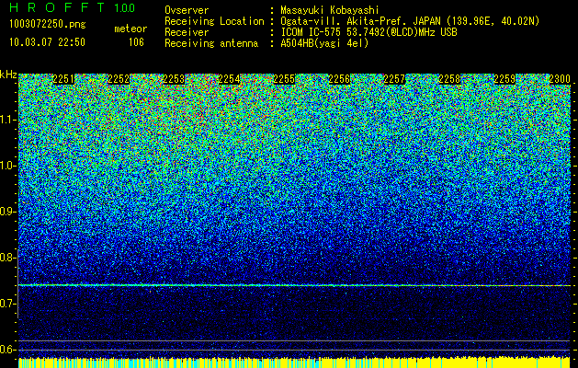
Task: Click the 2258 time marker
Action: (449, 79)
